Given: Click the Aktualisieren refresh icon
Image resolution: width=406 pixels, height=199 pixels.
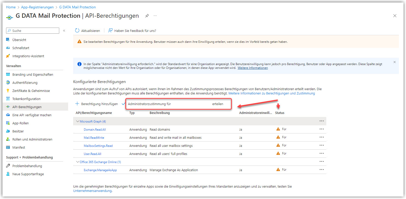Looking at the screenshot, I should (77, 31).
